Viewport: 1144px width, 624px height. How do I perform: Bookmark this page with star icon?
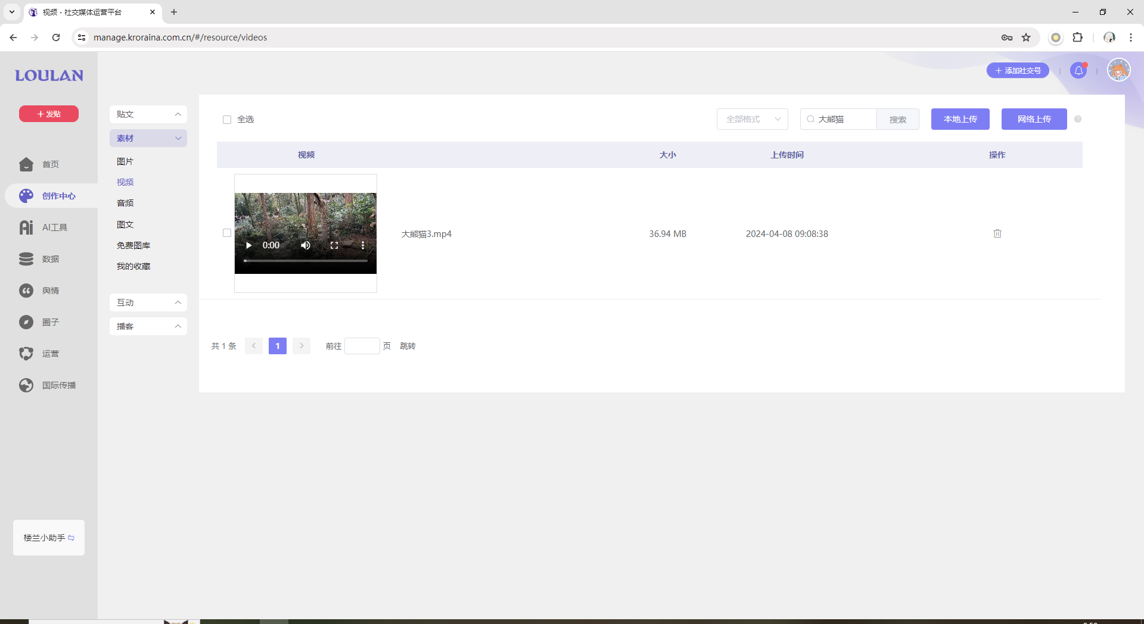coord(1026,38)
